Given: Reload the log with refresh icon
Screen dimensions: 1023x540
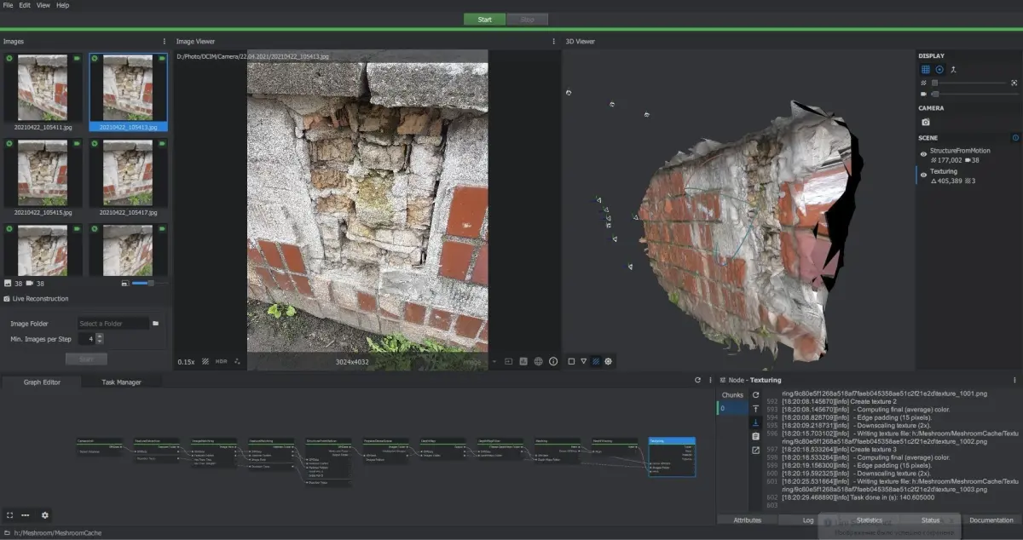Looking at the screenshot, I should 755,395.
